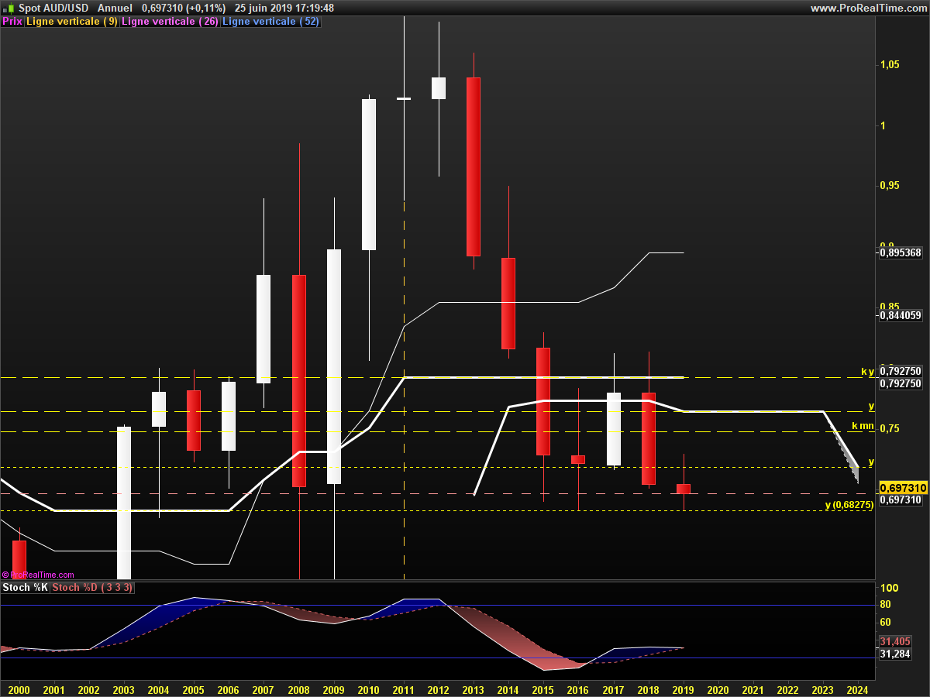The height and width of the screenshot is (697, 930).
Task: Click the 31,284 stochastic value label
Action: (896, 654)
